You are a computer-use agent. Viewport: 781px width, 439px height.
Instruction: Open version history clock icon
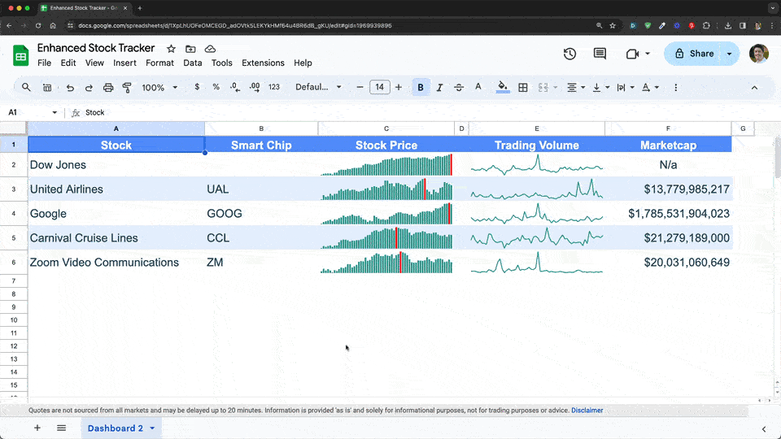tap(569, 54)
